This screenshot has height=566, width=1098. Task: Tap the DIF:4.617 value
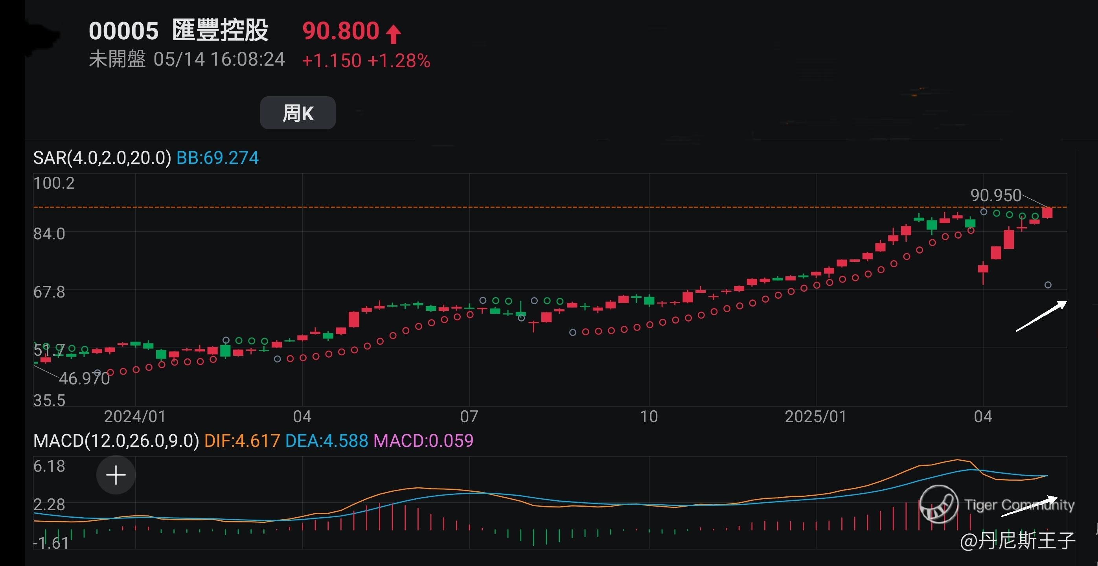(x=242, y=440)
